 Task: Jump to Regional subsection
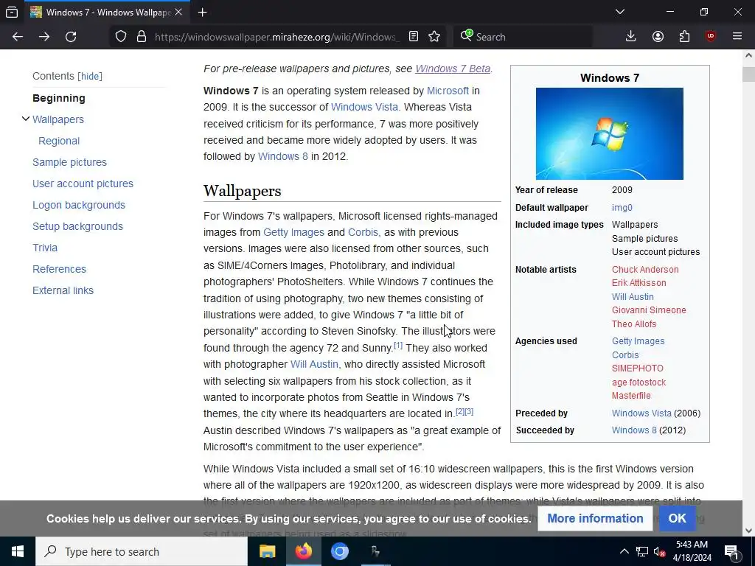tap(59, 141)
